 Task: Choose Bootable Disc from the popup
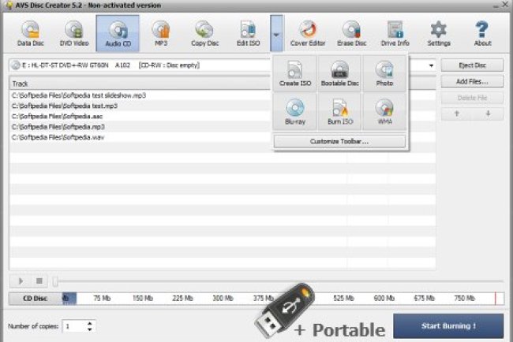click(x=339, y=74)
